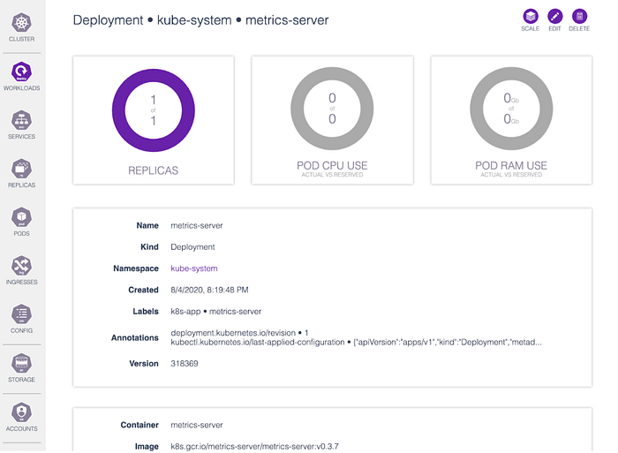Go to Services in the sidebar
This screenshot has width=618, height=453.
(22, 125)
